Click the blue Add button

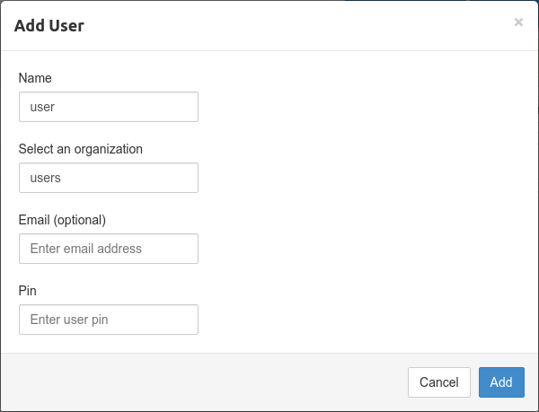(501, 382)
